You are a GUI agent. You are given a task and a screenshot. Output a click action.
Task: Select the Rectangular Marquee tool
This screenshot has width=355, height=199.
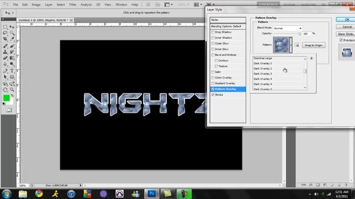(x=5, y=27)
